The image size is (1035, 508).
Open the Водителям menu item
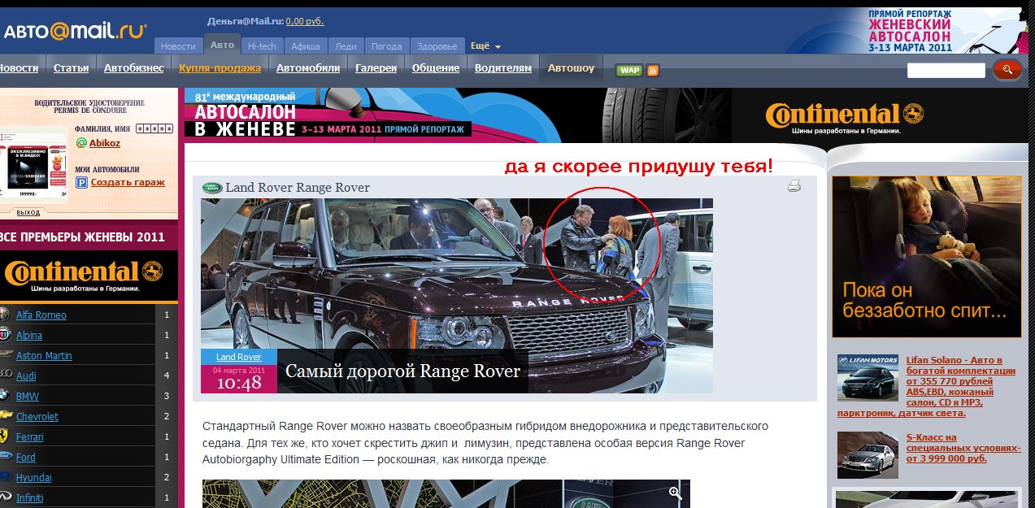pos(503,68)
